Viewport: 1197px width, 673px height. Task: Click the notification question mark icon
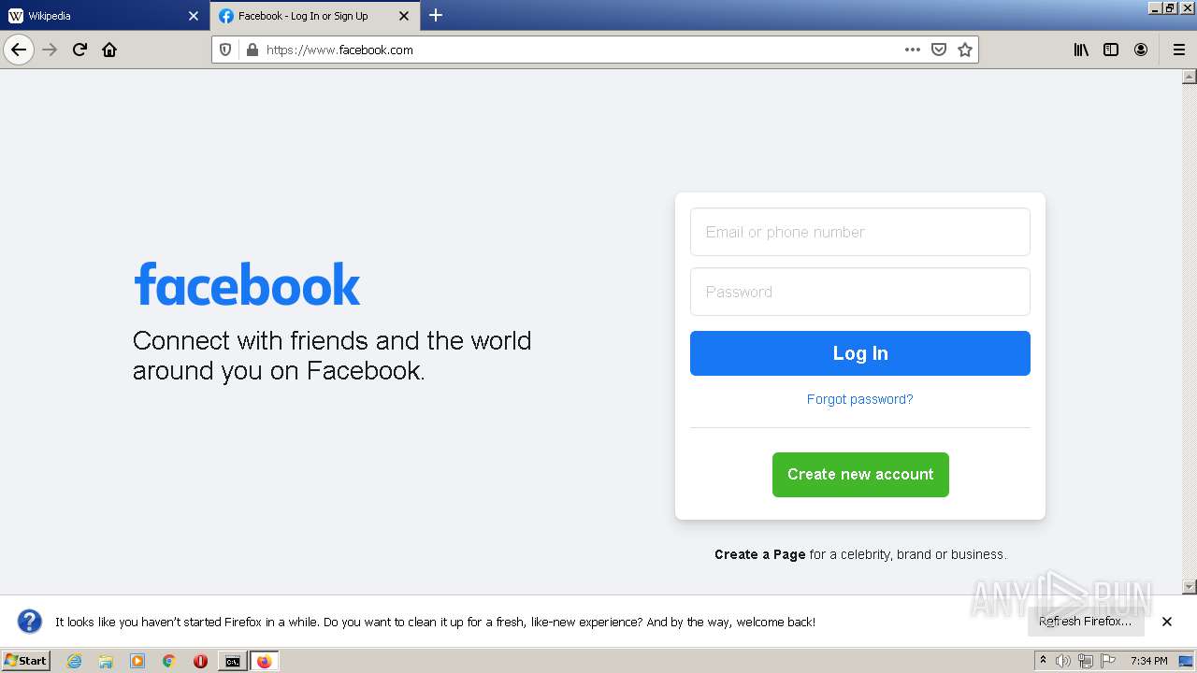click(30, 622)
